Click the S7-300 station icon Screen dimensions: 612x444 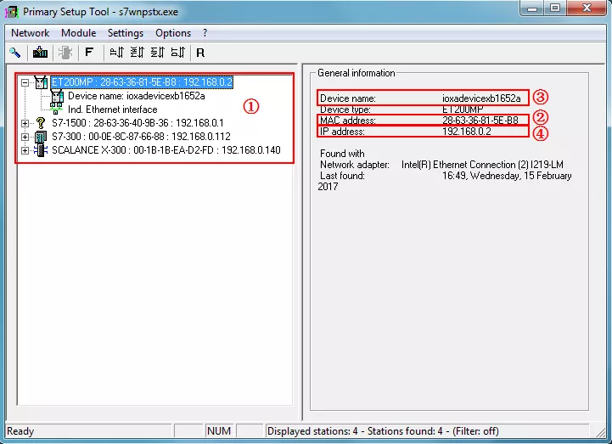(x=40, y=137)
